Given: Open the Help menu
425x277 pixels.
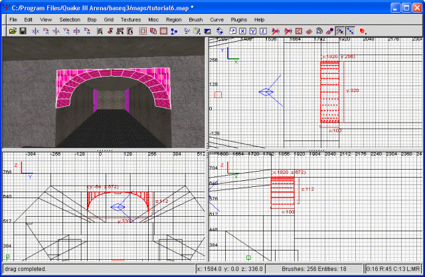Looking at the screenshot, I should pos(259,20).
